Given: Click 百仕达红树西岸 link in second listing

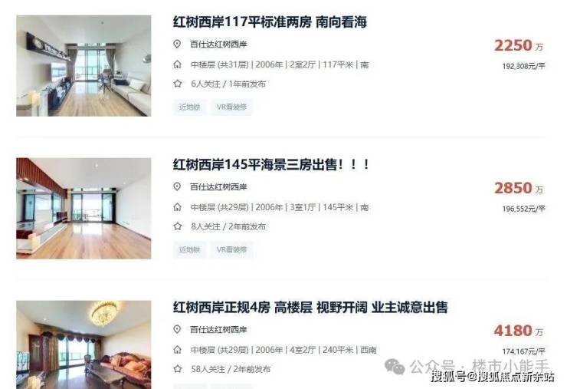Looking at the screenshot, I should tap(218, 187).
